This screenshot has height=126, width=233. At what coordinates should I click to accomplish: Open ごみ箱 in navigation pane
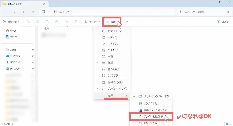tap(11, 50)
